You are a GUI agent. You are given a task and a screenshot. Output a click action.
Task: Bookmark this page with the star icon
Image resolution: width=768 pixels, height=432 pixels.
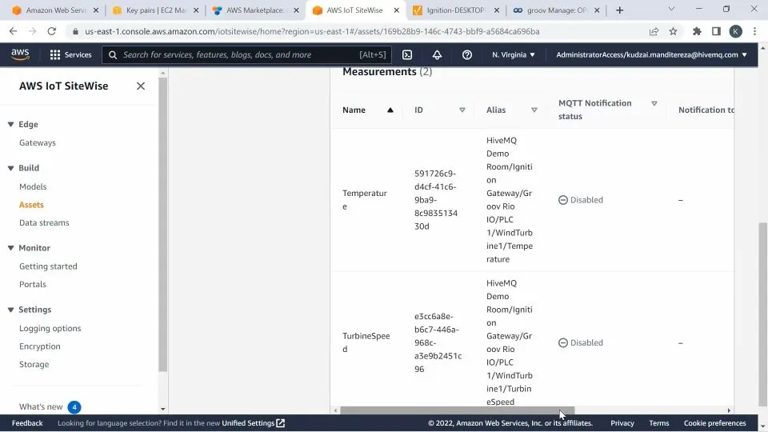(x=673, y=31)
